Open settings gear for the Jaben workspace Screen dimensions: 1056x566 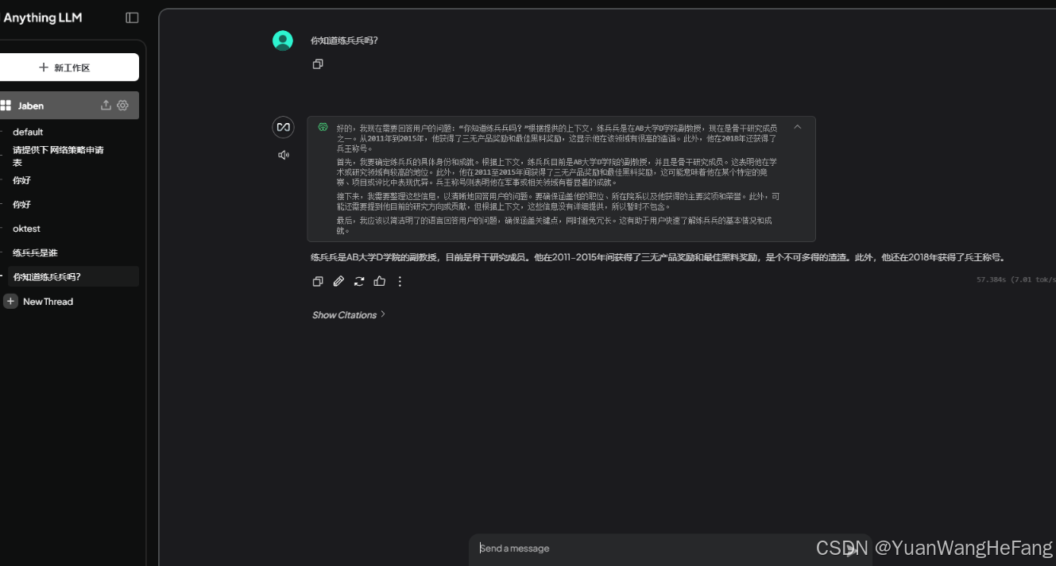tap(122, 105)
